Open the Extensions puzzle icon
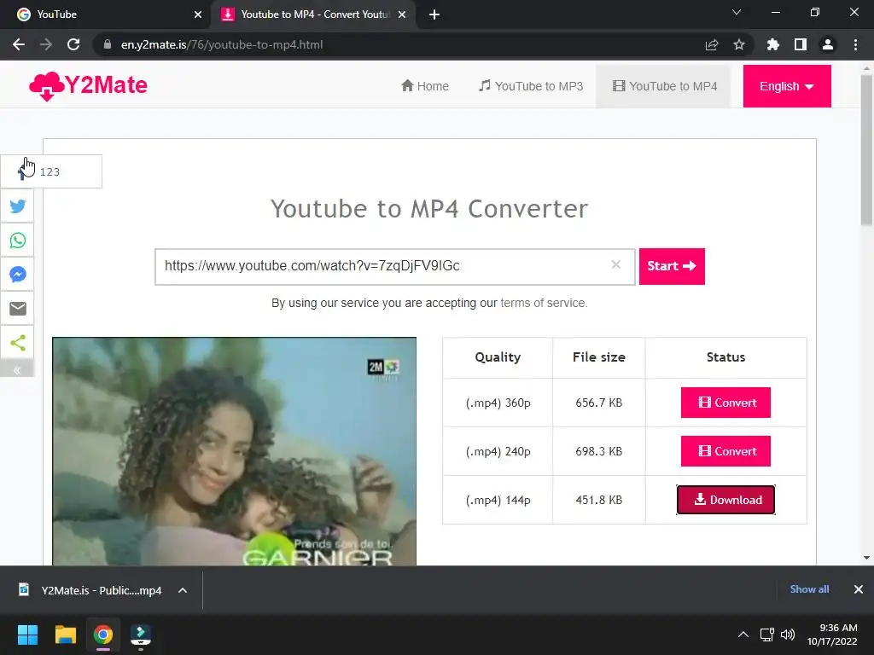 coord(773,44)
